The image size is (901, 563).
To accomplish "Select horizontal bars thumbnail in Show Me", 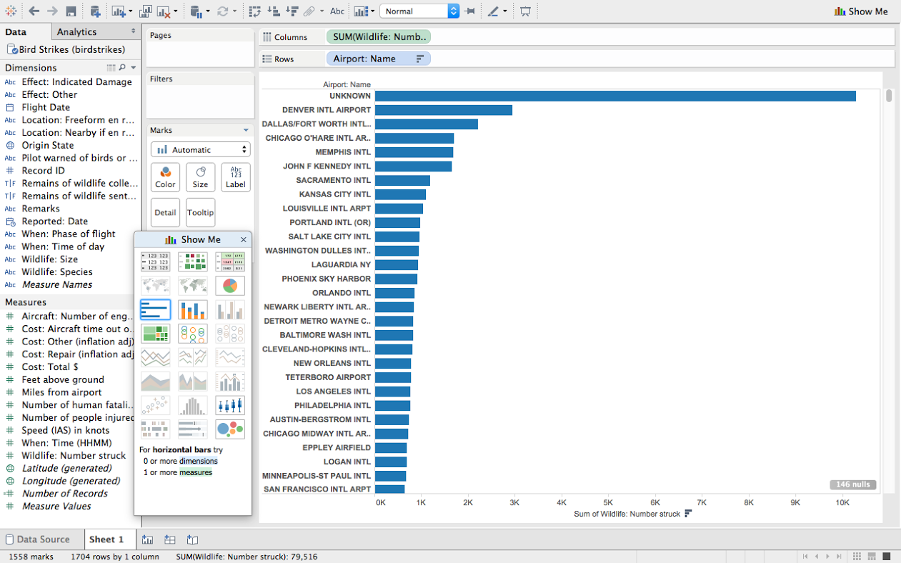I will [155, 309].
